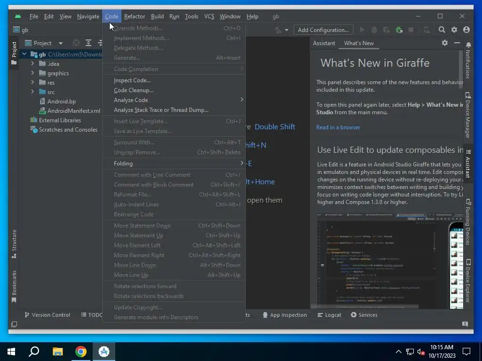The width and height of the screenshot is (482, 361).
Task: Open Services tool window
Action: (364, 315)
